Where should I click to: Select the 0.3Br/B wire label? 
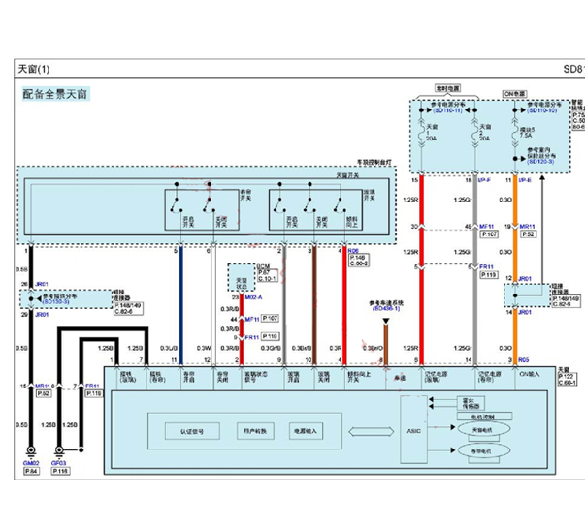pyautogui.click(x=302, y=348)
